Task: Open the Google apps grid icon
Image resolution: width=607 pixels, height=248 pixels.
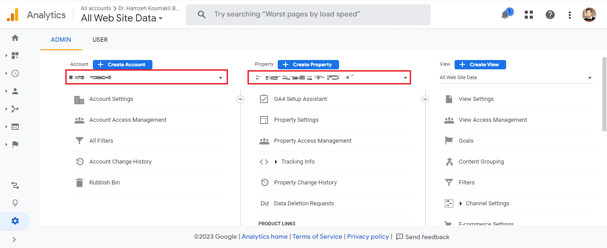Action: (x=528, y=15)
